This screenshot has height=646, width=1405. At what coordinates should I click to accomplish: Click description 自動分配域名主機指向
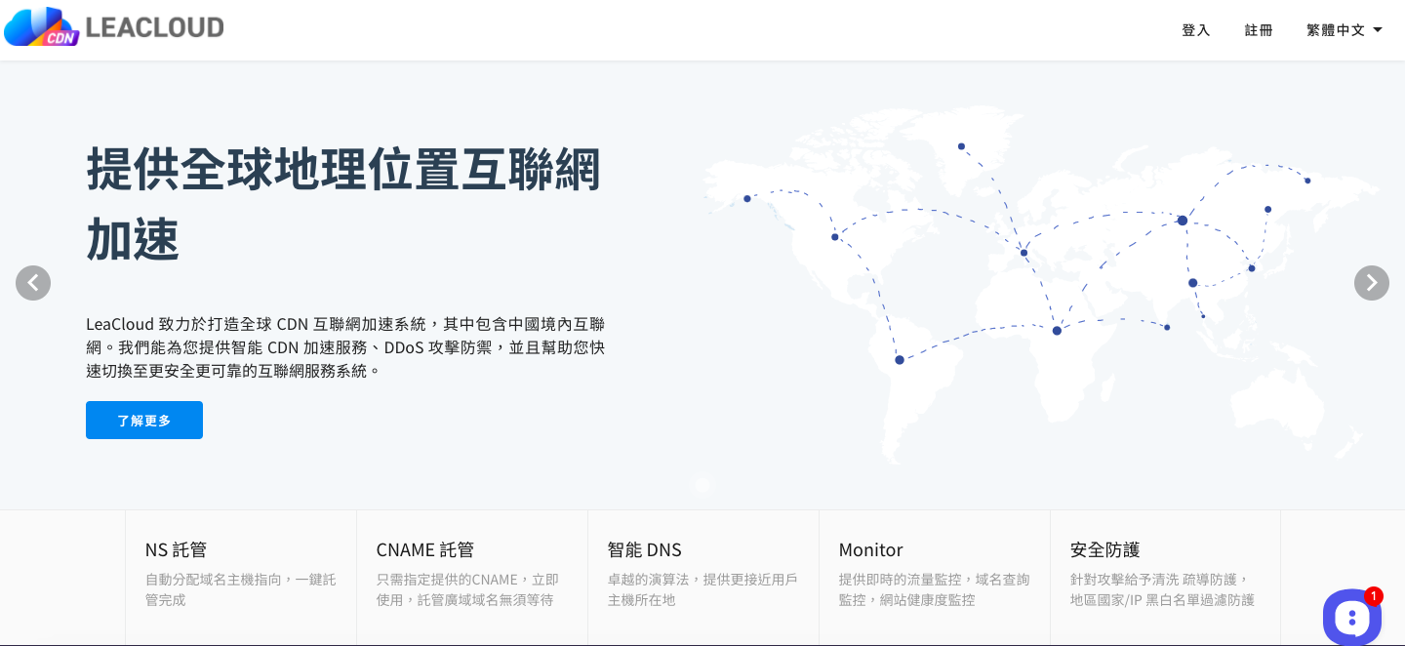click(241, 589)
